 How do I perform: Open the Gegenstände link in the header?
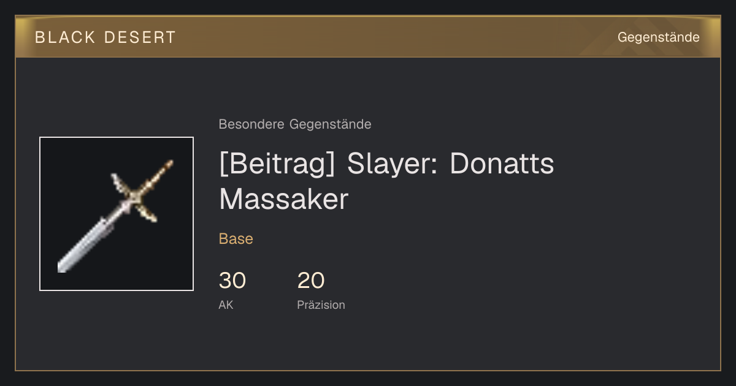(658, 37)
